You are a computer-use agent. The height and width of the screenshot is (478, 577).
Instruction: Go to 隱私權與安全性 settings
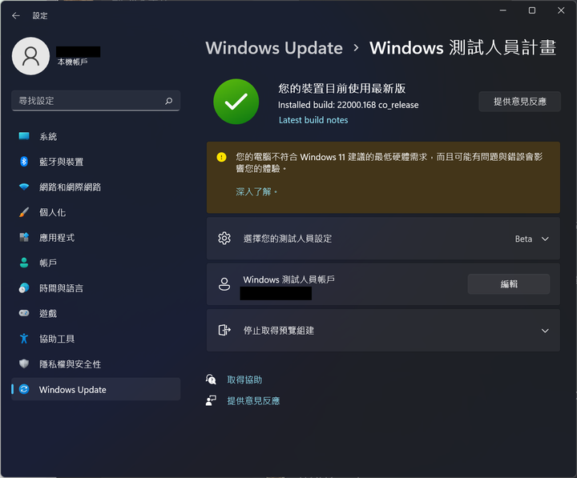click(95, 364)
